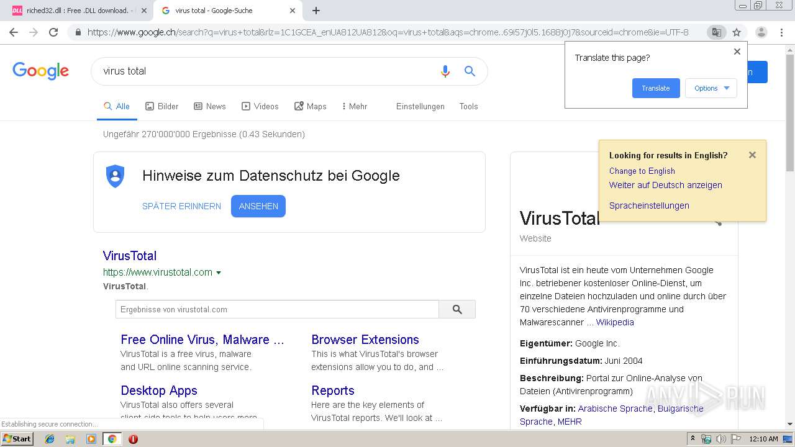Open media player from taskbar
Viewport: 795px width, 447px height.
pyautogui.click(x=91, y=439)
